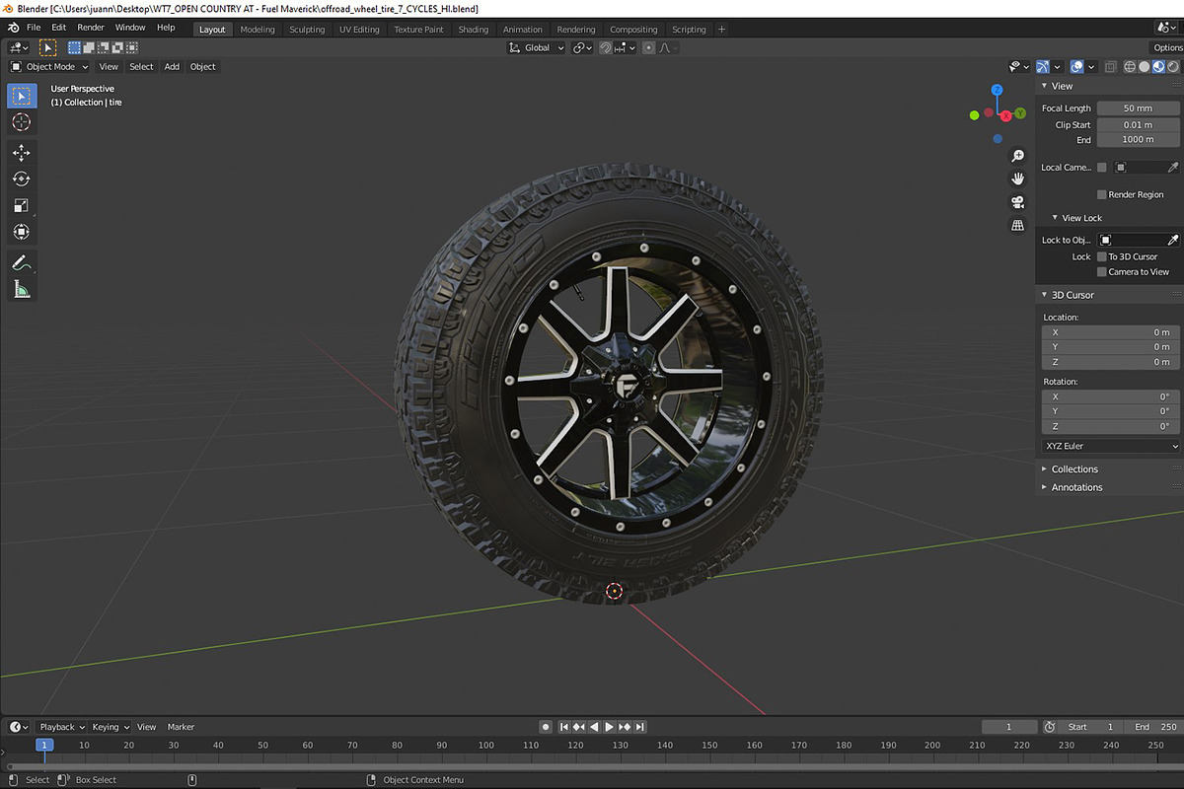The width and height of the screenshot is (1184, 789).
Task: Click the Clip Start 0.01 m field
Action: [x=1138, y=125]
